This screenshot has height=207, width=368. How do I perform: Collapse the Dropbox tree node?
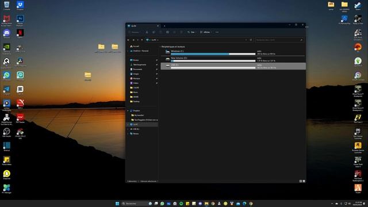pos(128,110)
